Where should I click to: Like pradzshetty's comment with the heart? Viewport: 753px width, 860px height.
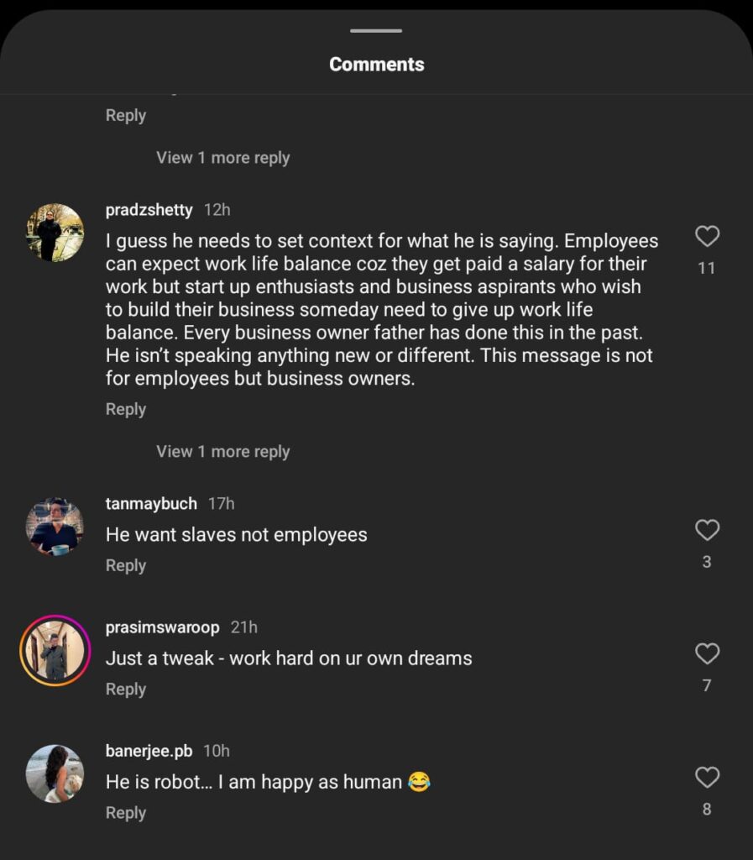pyautogui.click(x=707, y=237)
